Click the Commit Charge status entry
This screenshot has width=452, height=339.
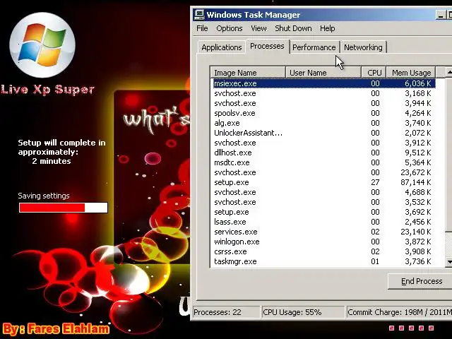coord(399,312)
